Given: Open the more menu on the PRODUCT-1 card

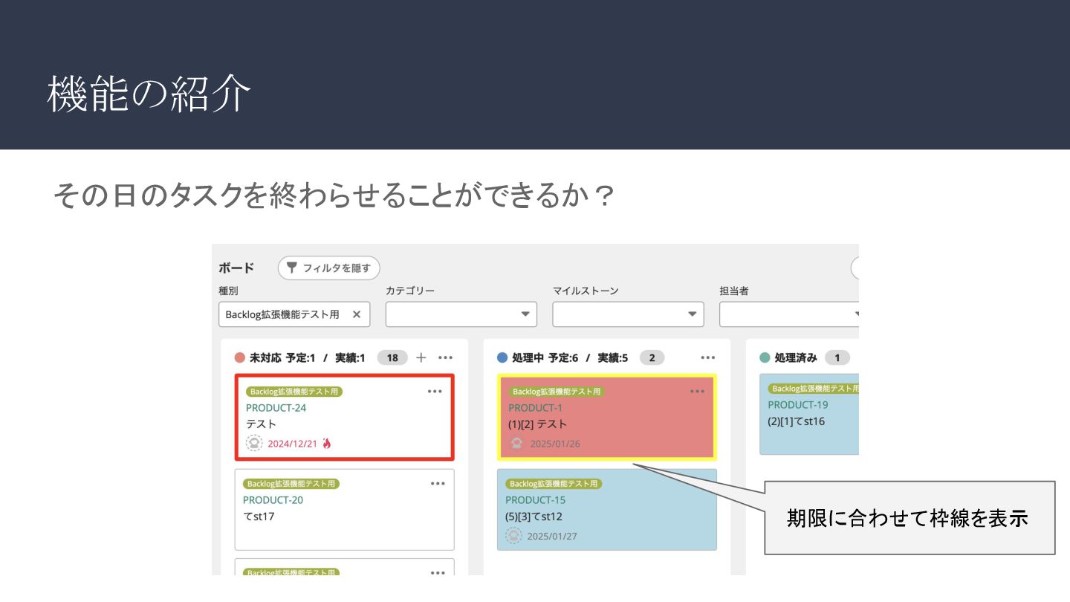Looking at the screenshot, I should (697, 392).
